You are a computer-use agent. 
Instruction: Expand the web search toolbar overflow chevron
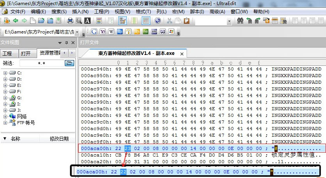point(178,33)
